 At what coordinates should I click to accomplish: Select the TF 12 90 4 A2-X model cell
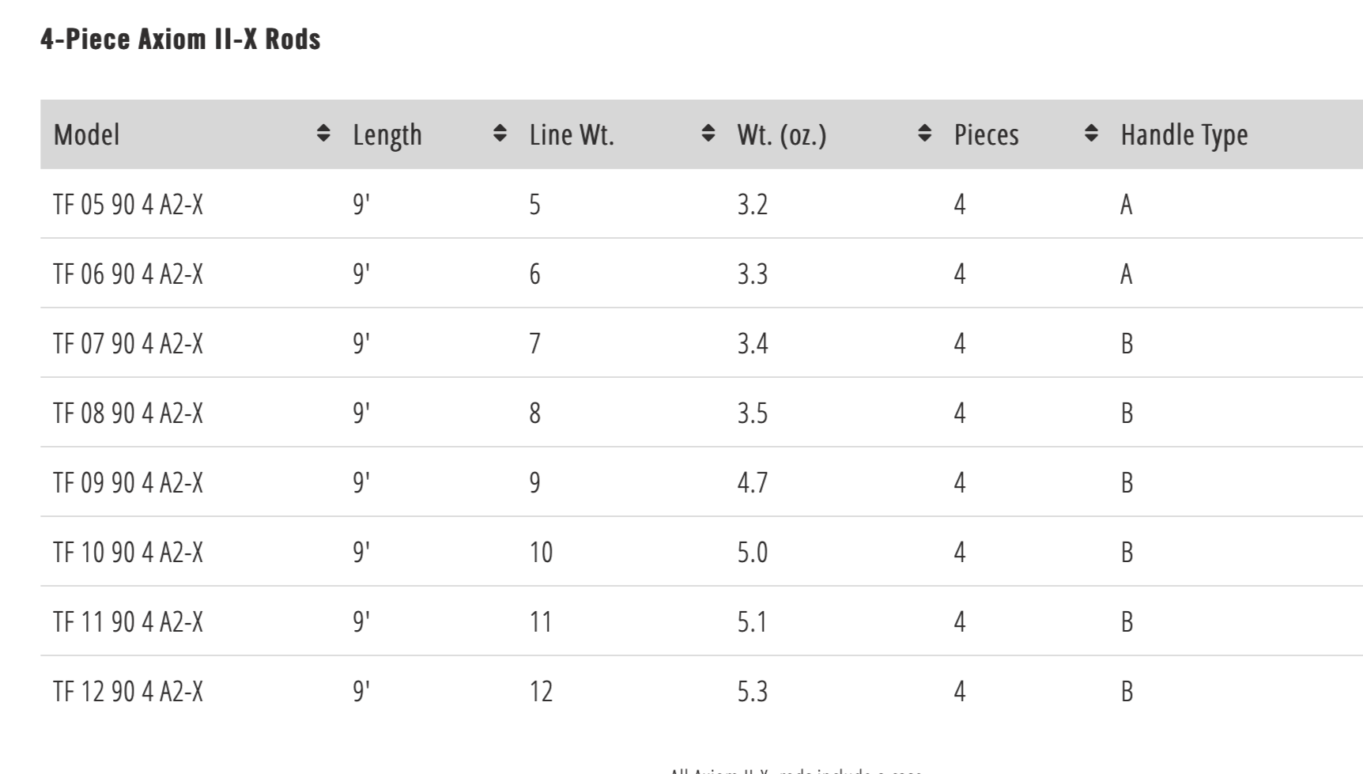click(128, 692)
